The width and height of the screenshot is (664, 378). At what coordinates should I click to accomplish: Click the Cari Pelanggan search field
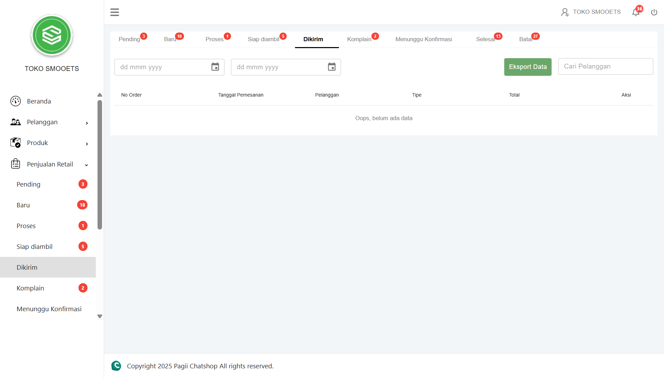(605, 66)
